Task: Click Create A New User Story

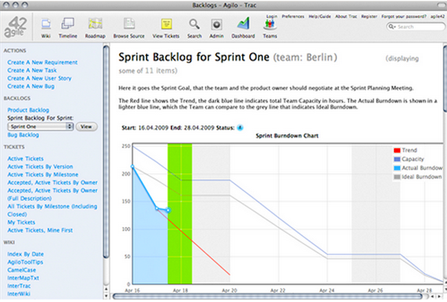Action: tap(39, 78)
